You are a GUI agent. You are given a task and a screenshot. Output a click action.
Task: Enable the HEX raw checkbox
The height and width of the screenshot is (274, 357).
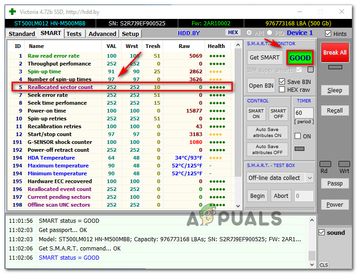click(282, 89)
